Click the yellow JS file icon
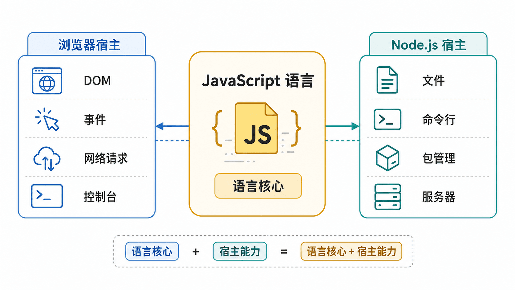This screenshot has width=515, height=290. point(256,128)
